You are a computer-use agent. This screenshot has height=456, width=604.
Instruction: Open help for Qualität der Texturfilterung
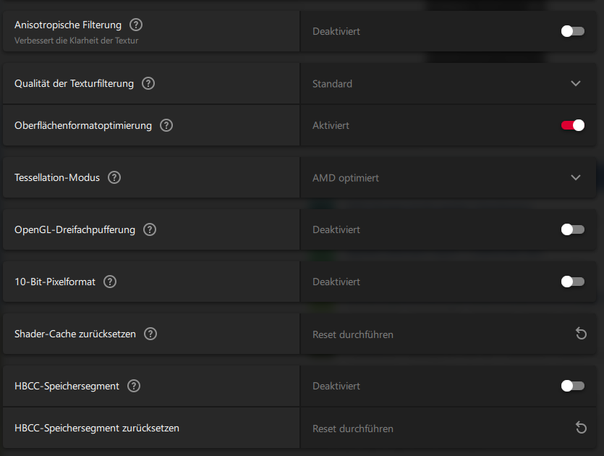point(148,83)
